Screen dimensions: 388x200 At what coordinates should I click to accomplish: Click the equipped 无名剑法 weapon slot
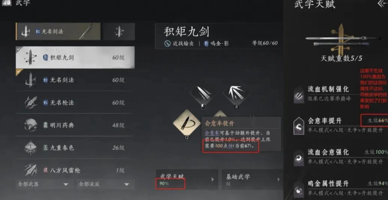click(58, 31)
